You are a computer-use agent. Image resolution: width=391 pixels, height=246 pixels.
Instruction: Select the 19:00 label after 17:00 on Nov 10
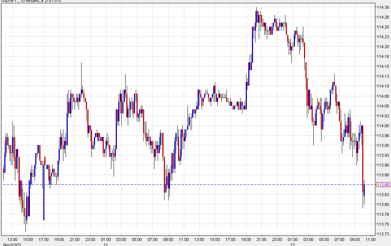click(x=59, y=239)
